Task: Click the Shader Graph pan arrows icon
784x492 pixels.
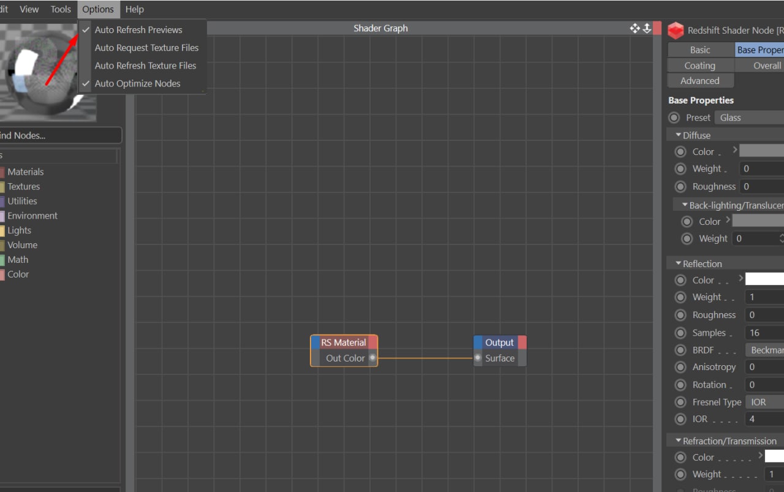Action: [x=635, y=28]
